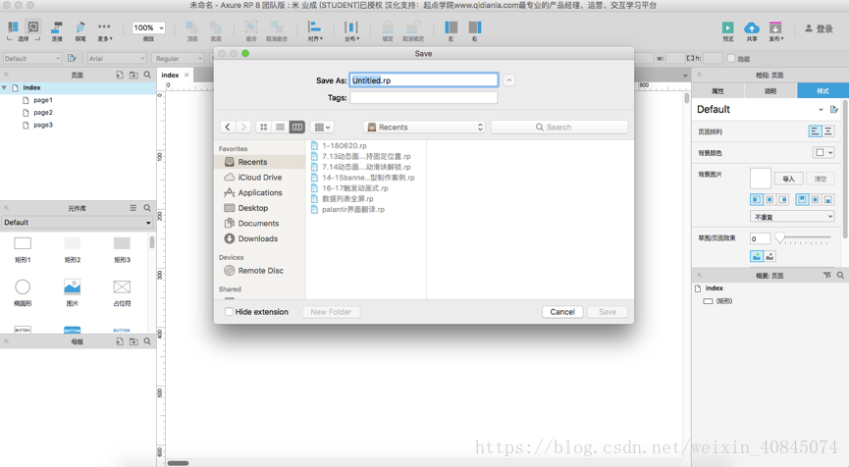
Task: Select the pen (钢笔) tool
Action: [x=80, y=30]
